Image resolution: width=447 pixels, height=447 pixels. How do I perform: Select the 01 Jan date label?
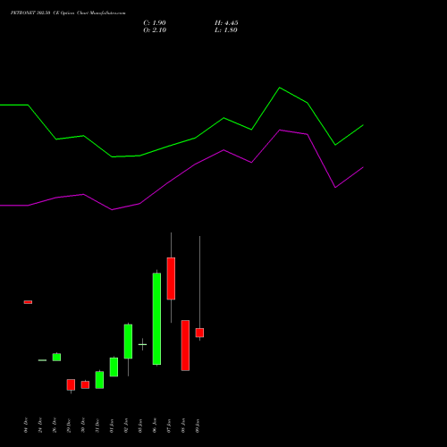pyautogui.click(x=112, y=426)
